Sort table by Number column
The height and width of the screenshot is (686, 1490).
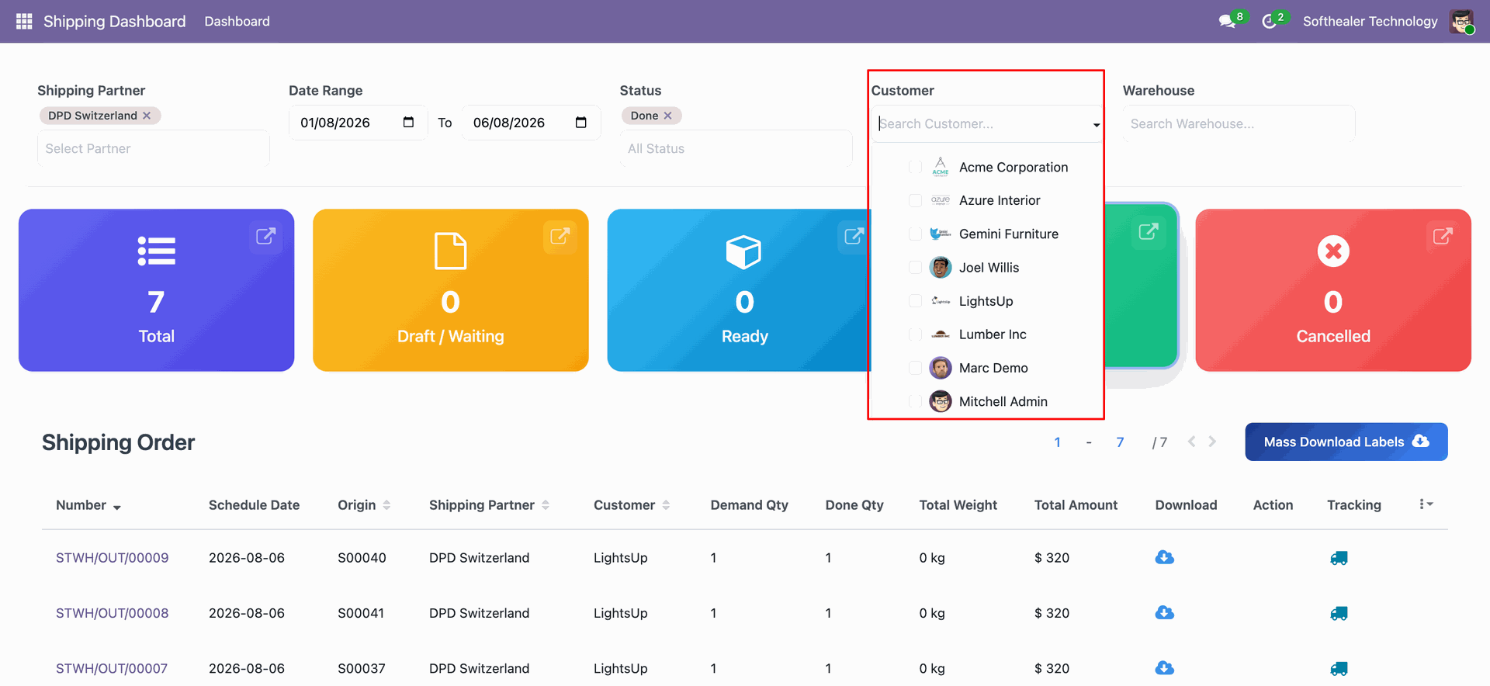coord(88,505)
